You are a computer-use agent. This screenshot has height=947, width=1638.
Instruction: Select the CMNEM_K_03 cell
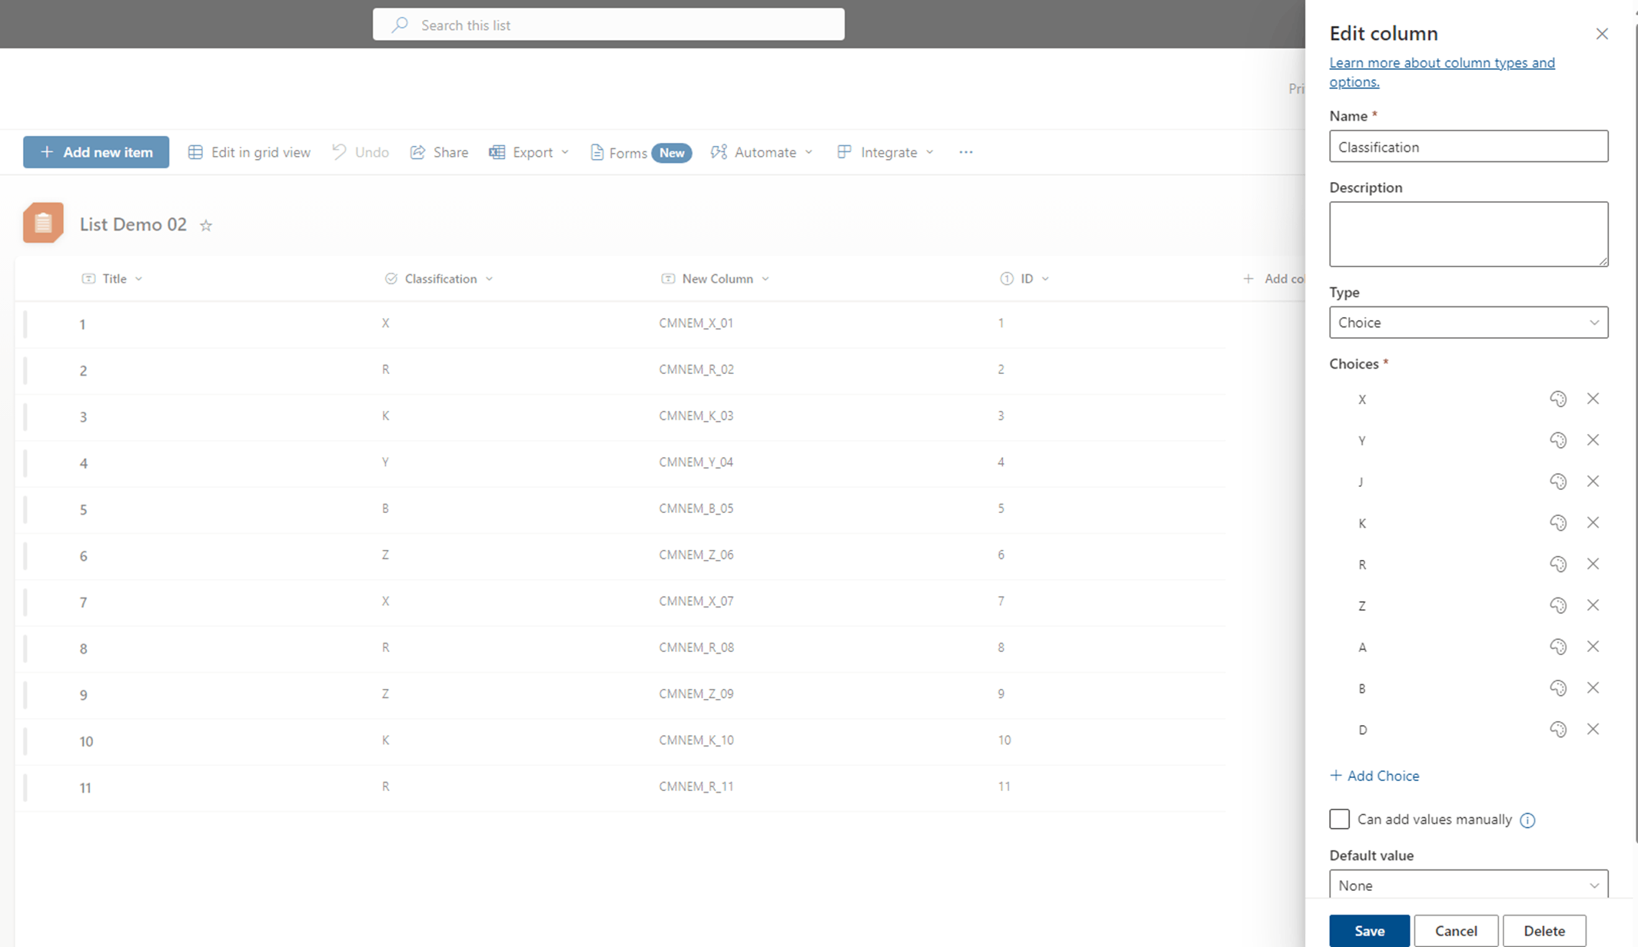click(x=696, y=416)
